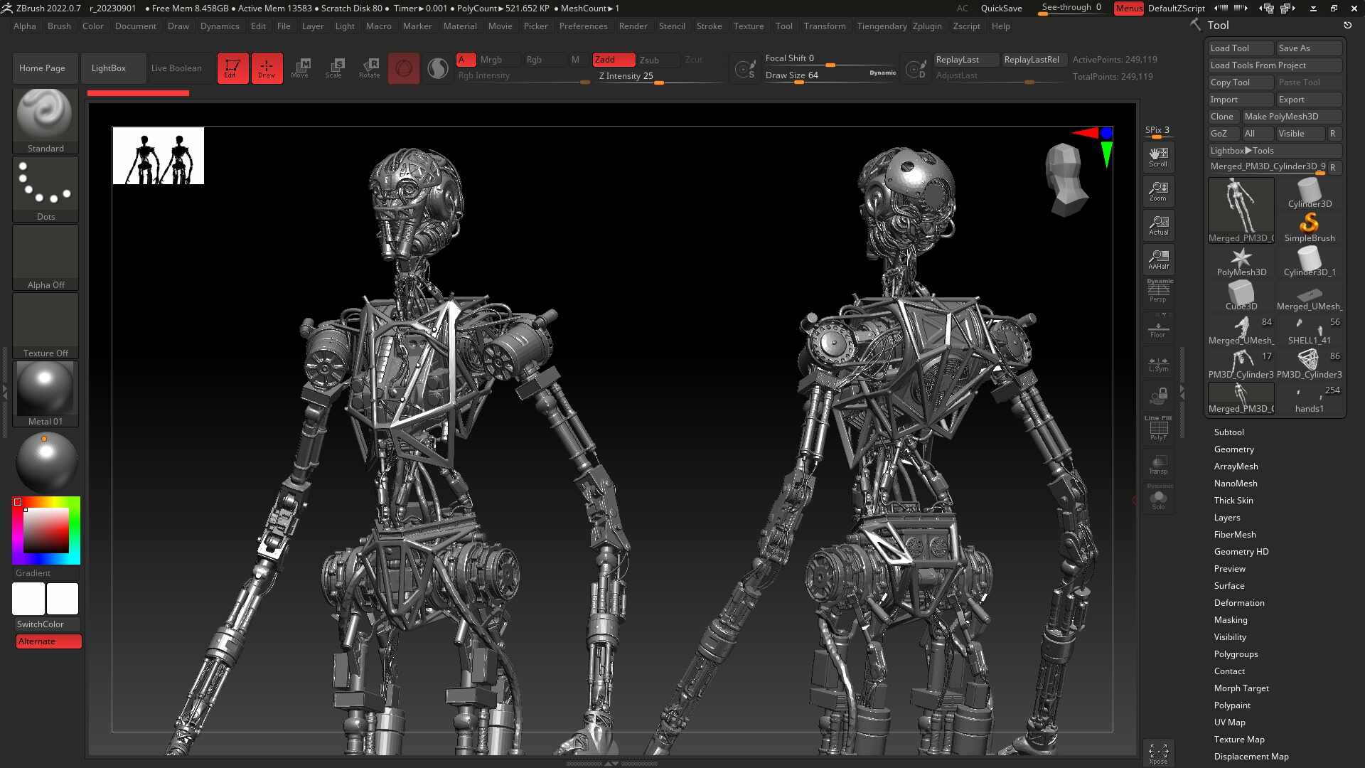Click the Scroll canvas icon
The height and width of the screenshot is (768, 1365).
(1158, 157)
